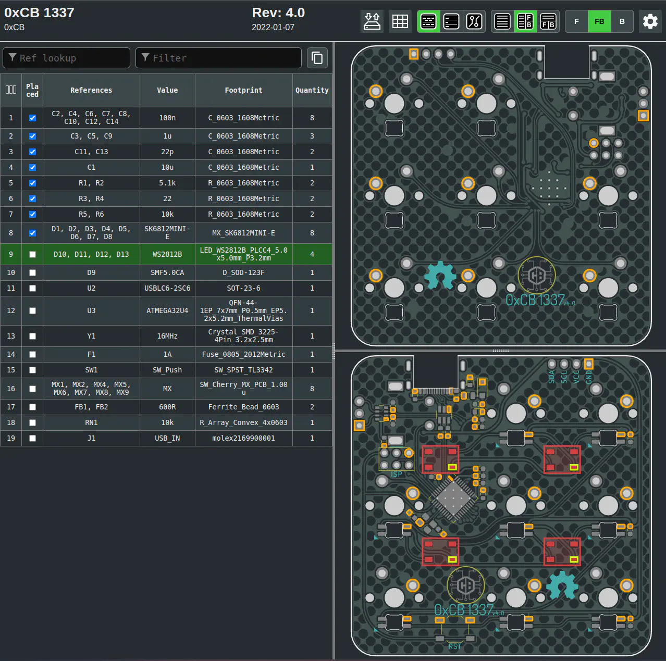Open the settings gear menu
Image resolution: width=666 pixels, height=661 pixels.
pos(650,21)
